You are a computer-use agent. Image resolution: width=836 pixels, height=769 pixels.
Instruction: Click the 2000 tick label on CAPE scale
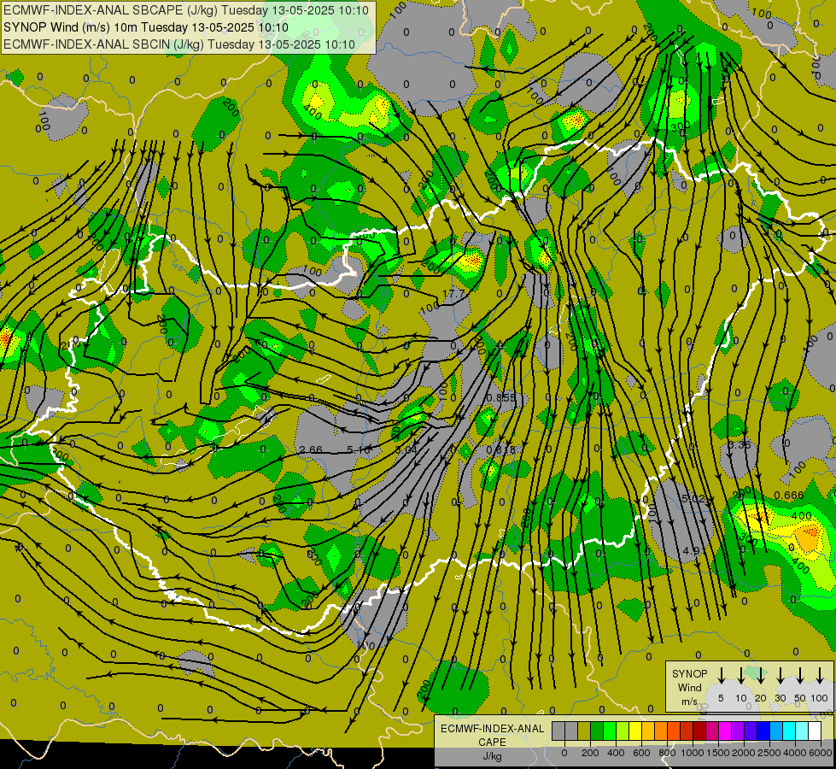click(x=744, y=753)
